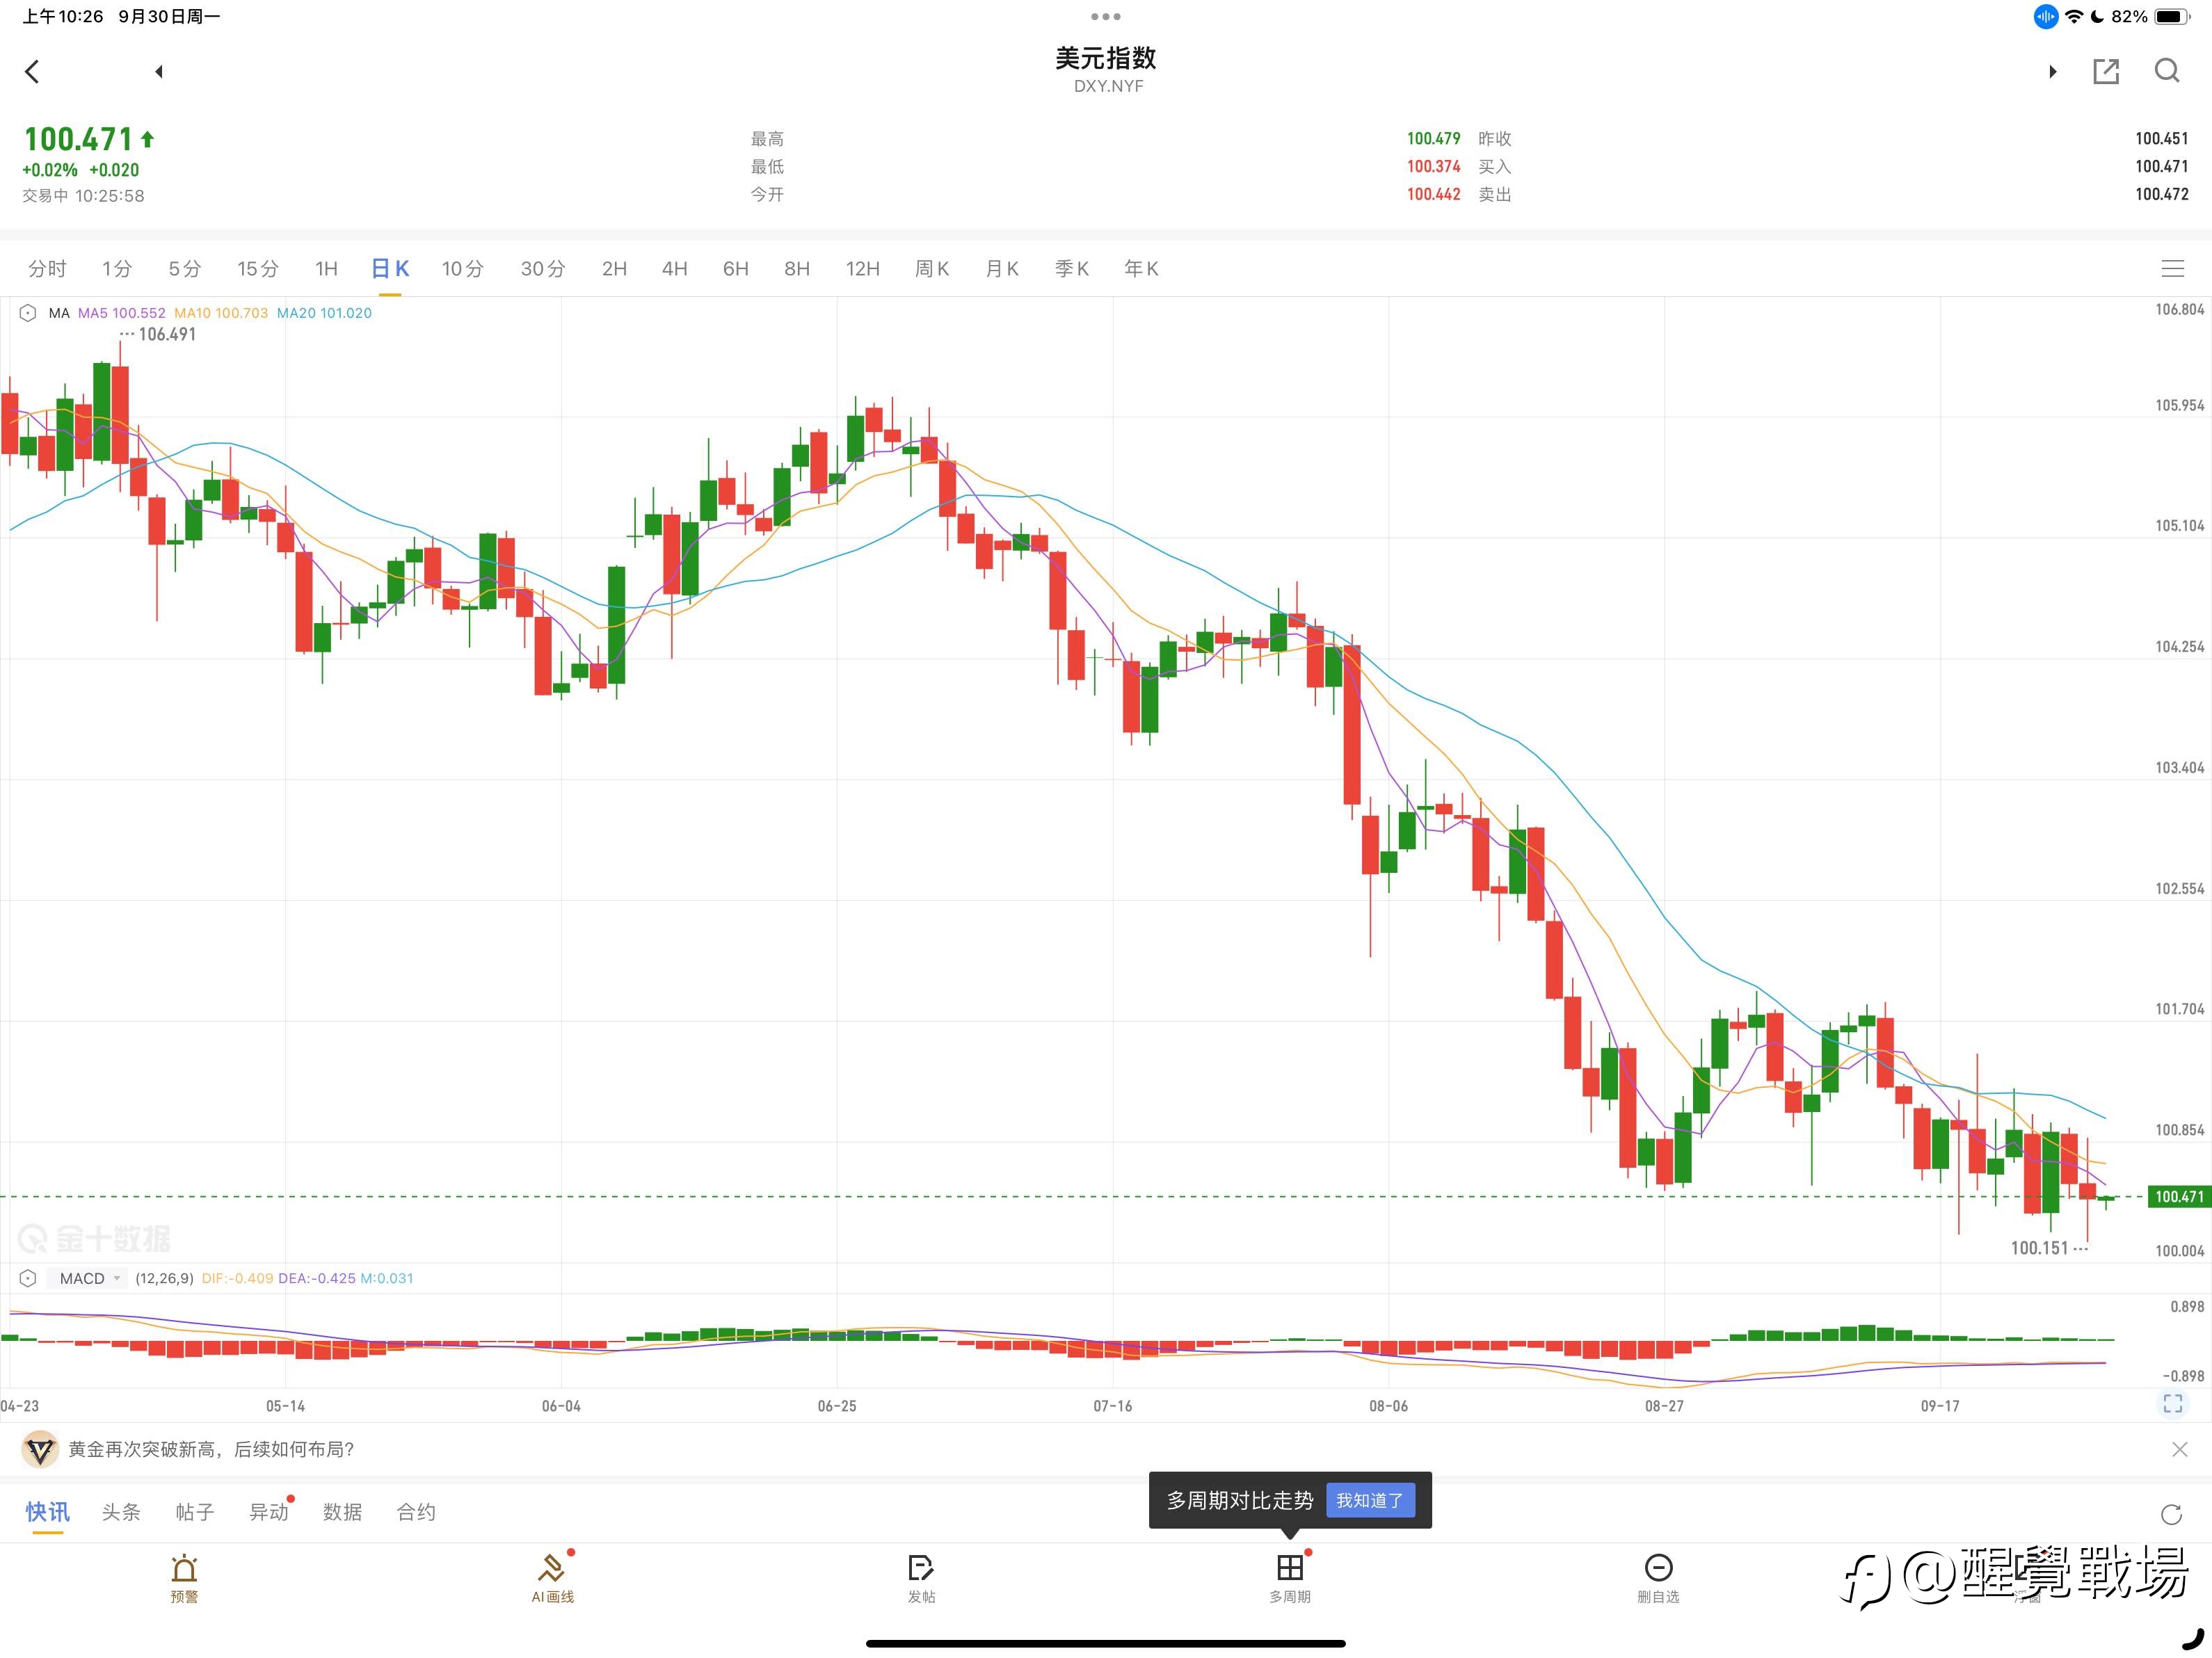Open the 黄金再次突破新高 banner link

[211, 1449]
